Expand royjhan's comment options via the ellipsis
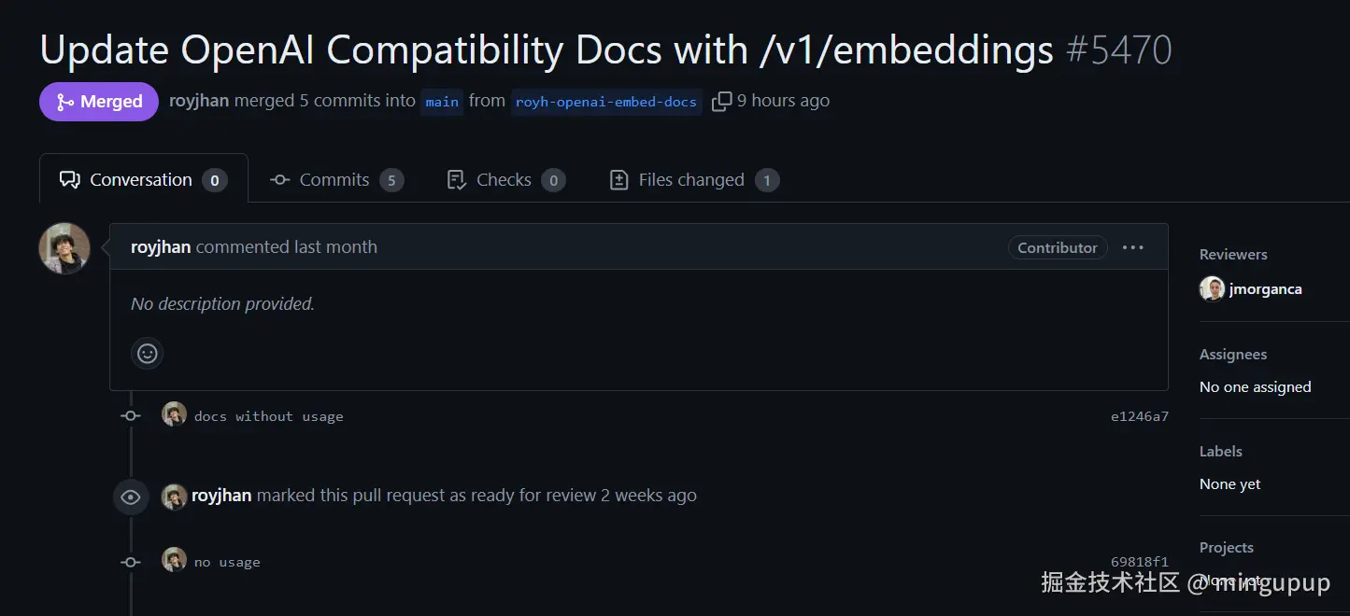This screenshot has width=1350, height=616. pyautogui.click(x=1133, y=246)
